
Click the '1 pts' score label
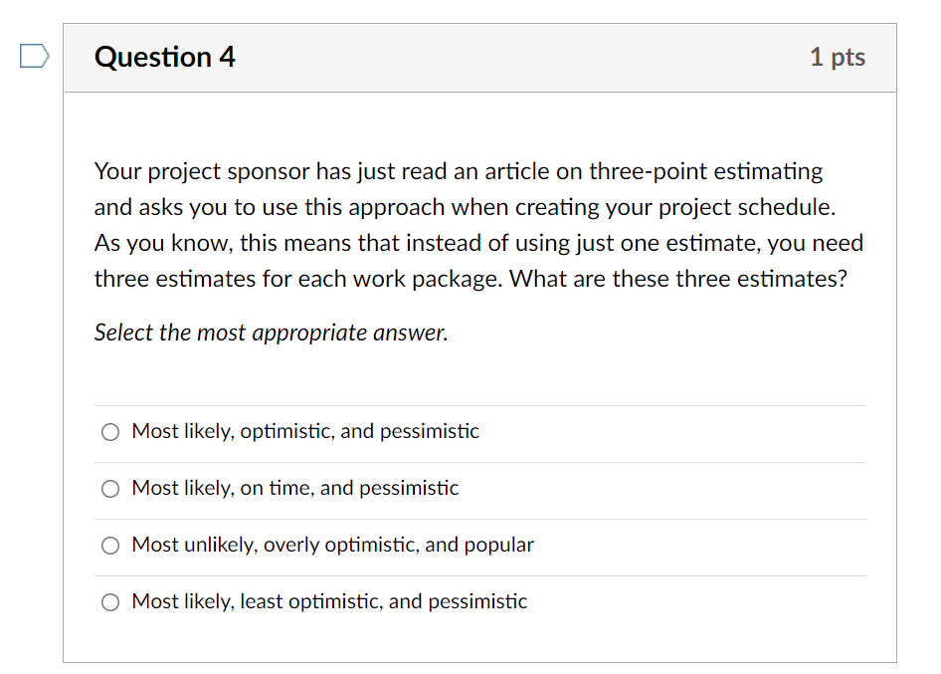[837, 58]
